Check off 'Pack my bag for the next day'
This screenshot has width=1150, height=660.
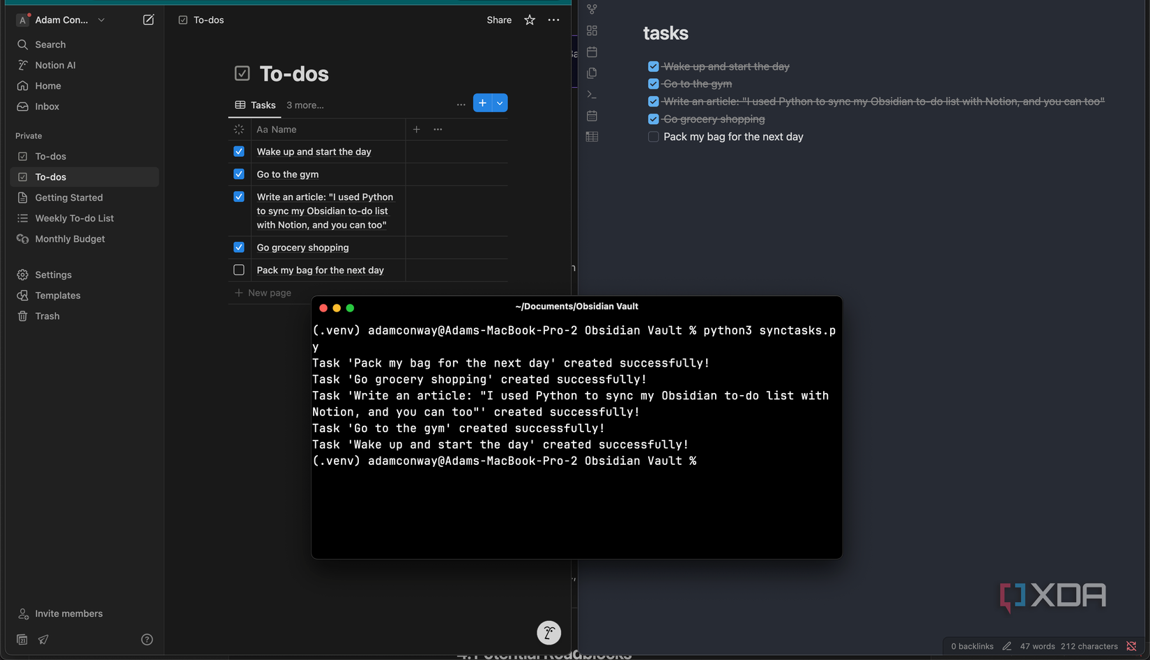[239, 270]
